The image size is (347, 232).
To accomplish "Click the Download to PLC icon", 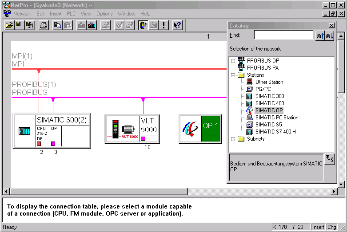I will 81,25.
